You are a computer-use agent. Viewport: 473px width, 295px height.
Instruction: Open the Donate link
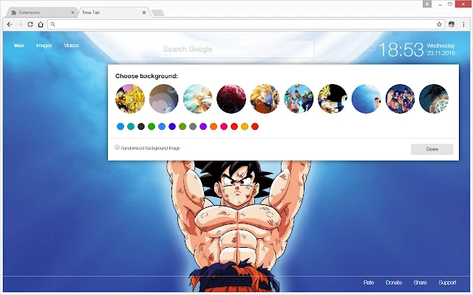click(x=394, y=282)
